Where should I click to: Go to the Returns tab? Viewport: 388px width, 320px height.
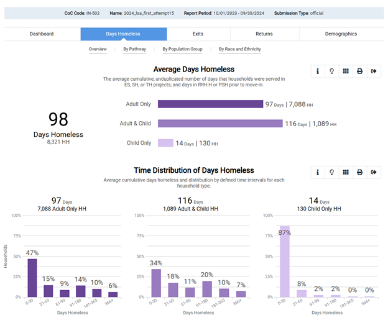(264, 34)
